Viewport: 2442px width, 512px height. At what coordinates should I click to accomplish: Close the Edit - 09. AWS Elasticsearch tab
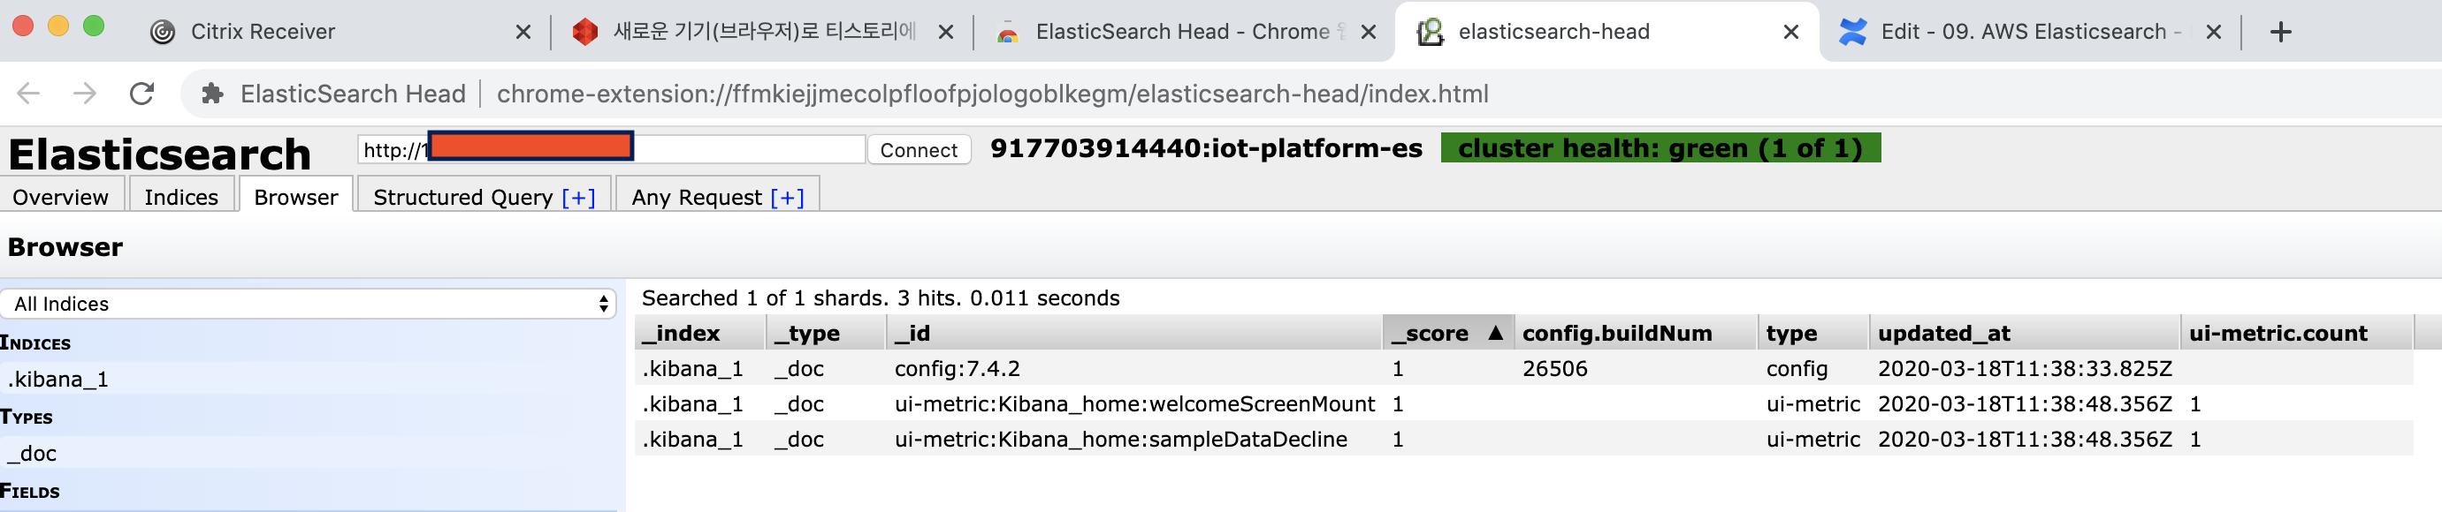[2214, 32]
